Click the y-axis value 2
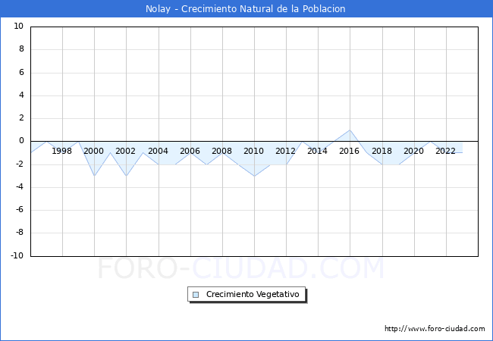493x341 pixels. coord(21,118)
